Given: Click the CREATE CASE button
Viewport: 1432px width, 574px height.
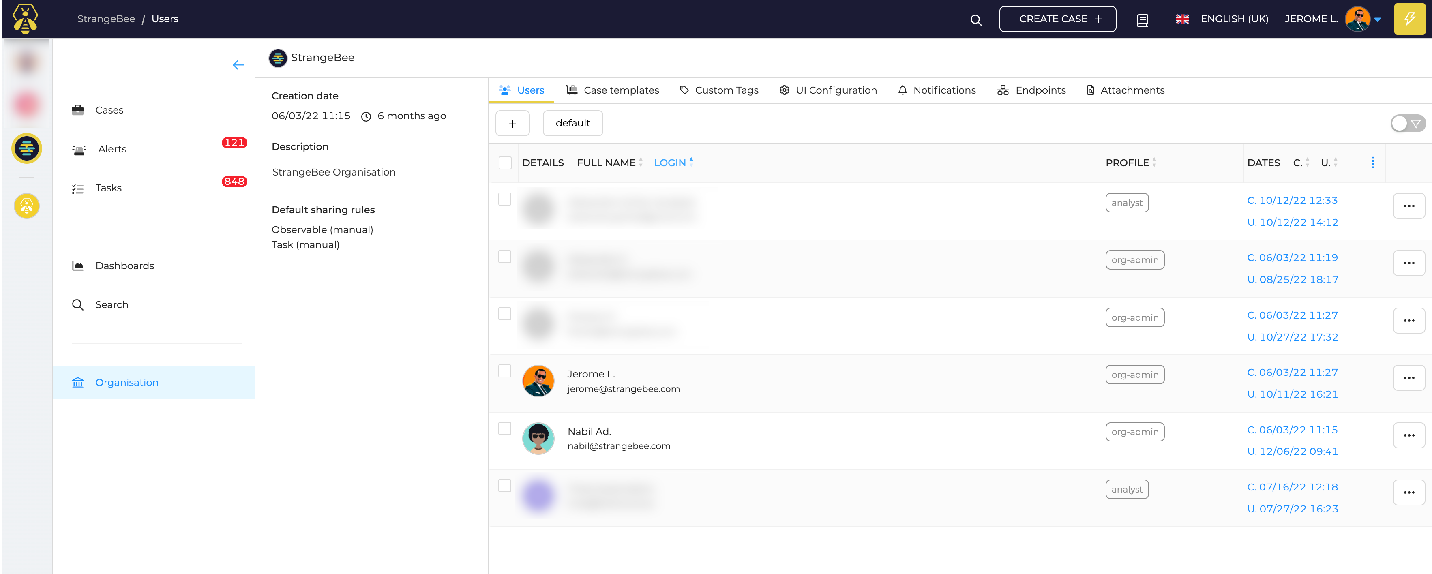Looking at the screenshot, I should click(x=1057, y=19).
